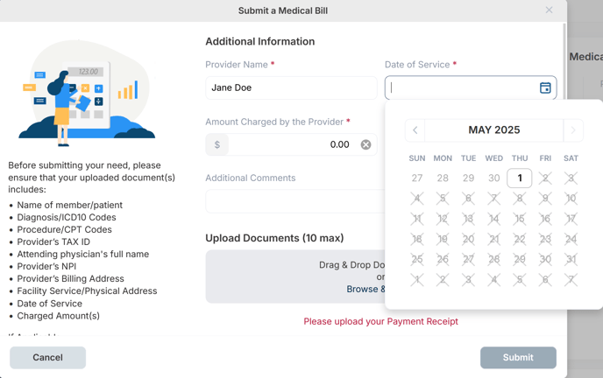Click the dollar sign prefix icon
The height and width of the screenshot is (378, 603).
click(x=216, y=144)
